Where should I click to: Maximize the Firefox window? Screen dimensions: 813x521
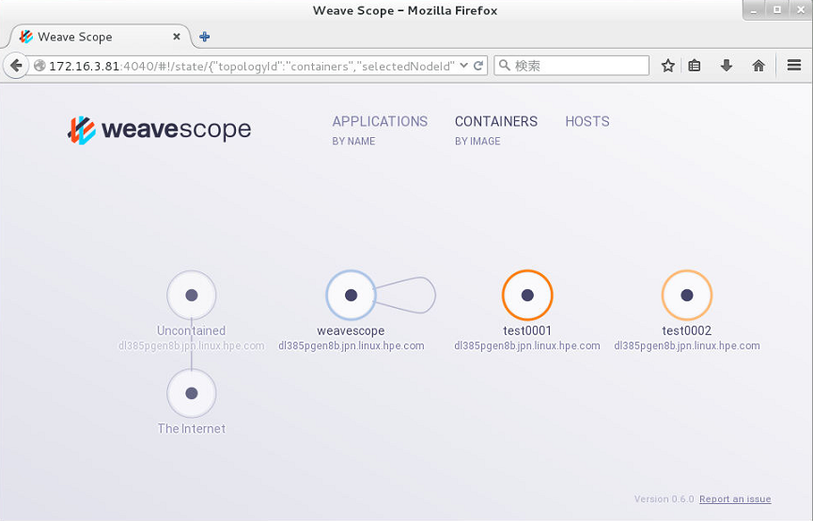(x=777, y=10)
